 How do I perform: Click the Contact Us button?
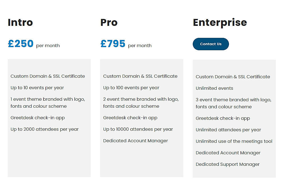click(211, 44)
